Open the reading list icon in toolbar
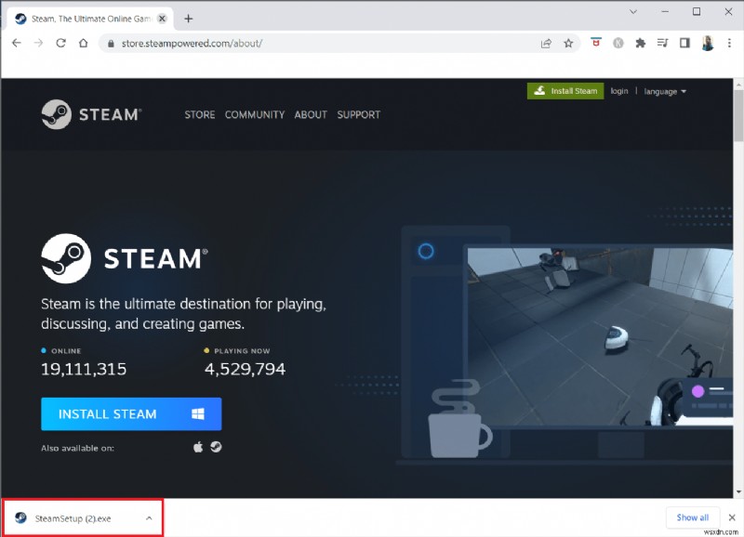This screenshot has height=537, width=744. 662,43
